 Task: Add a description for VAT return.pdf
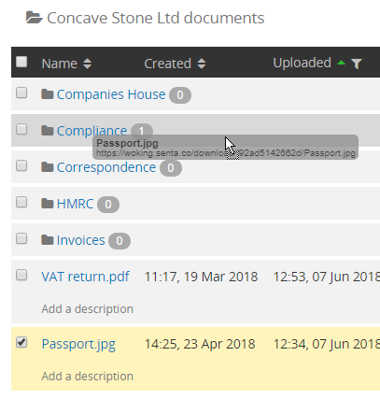click(x=88, y=309)
